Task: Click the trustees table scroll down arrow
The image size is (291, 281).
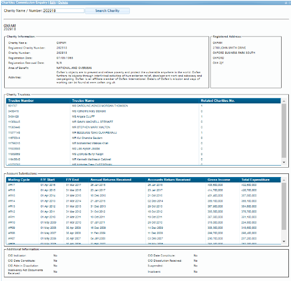Action: point(284,162)
